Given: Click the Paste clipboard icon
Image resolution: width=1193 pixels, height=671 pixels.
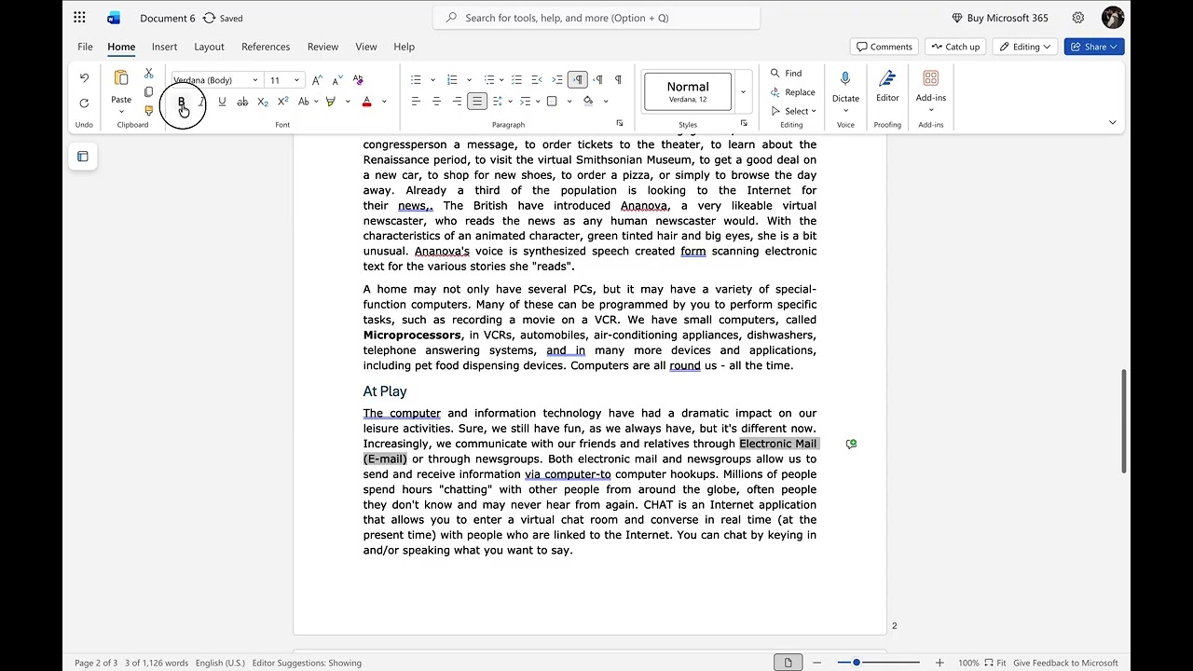Looking at the screenshot, I should click(121, 78).
